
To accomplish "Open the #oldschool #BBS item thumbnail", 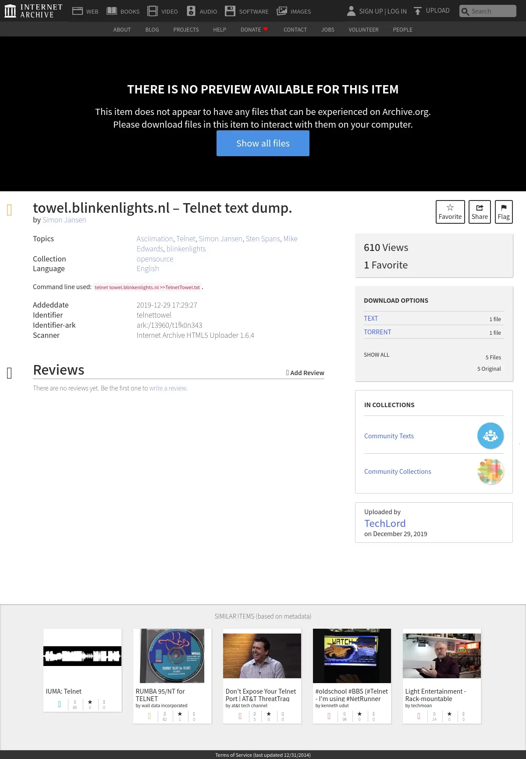I will pos(352,656).
